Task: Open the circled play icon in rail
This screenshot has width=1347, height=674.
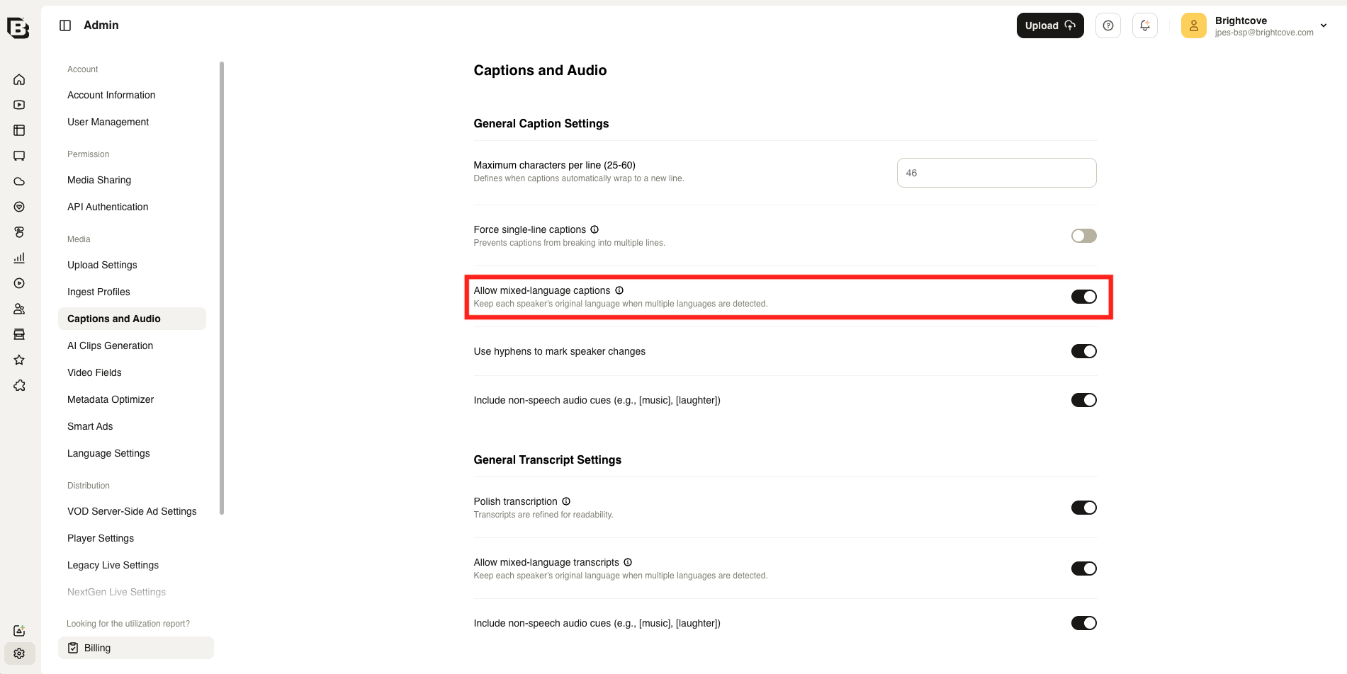Action: (19, 283)
